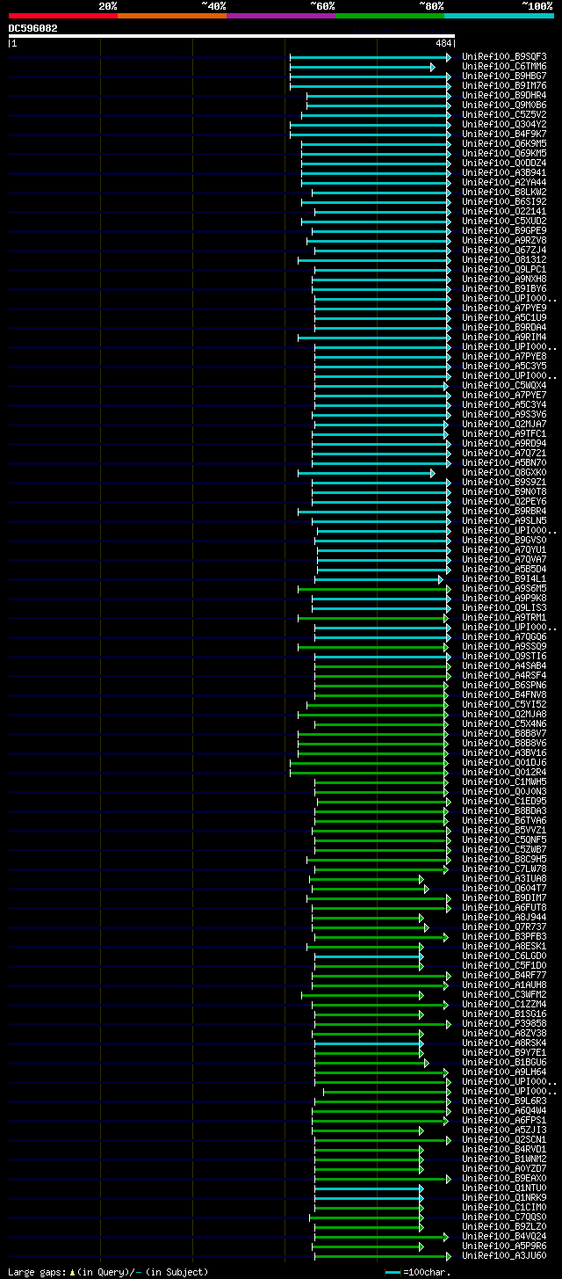Select hit UniRef100_B8LKW2
This screenshot has height=1279, width=562.
(x=504, y=193)
